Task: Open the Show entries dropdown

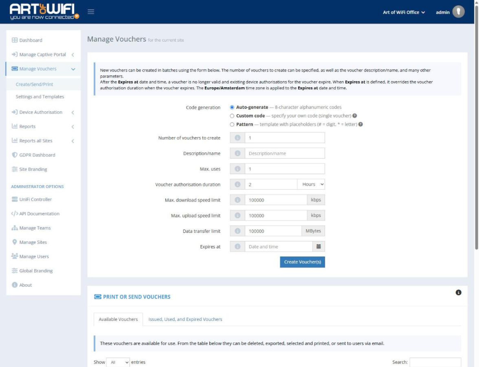Action: click(118, 362)
